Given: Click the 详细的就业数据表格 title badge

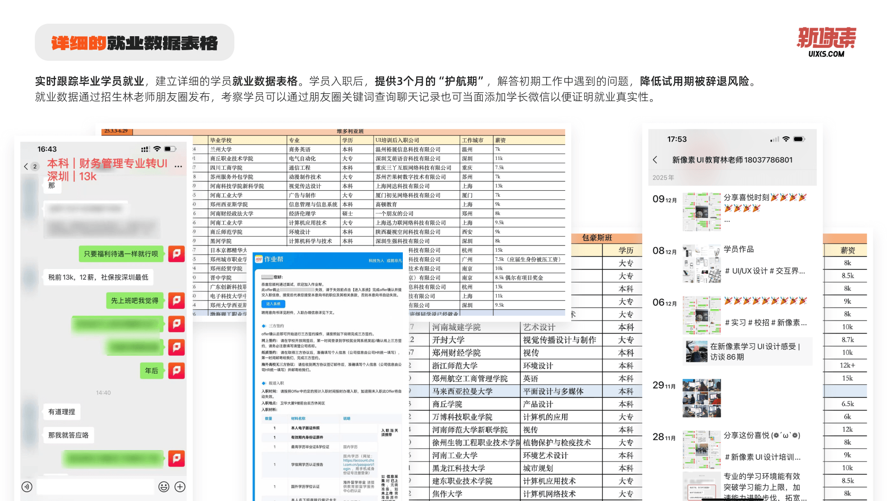Looking at the screenshot, I should pos(135,43).
